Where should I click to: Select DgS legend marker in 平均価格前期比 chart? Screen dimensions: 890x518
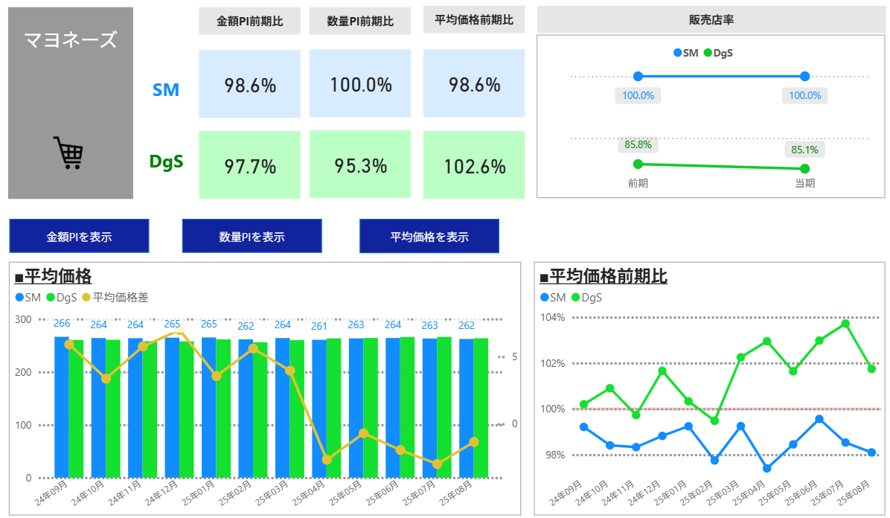point(575,298)
